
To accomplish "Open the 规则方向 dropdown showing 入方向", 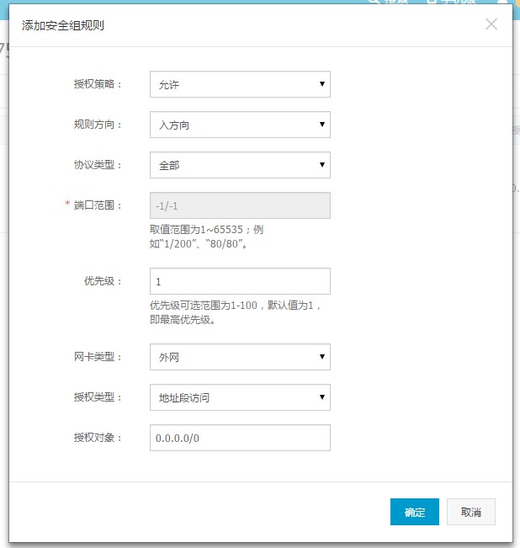I will 240,125.
